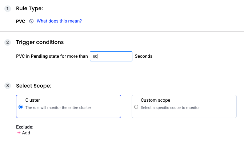Click the question-mark help icon beside PVC
244x142 pixels.
[x=31, y=21]
